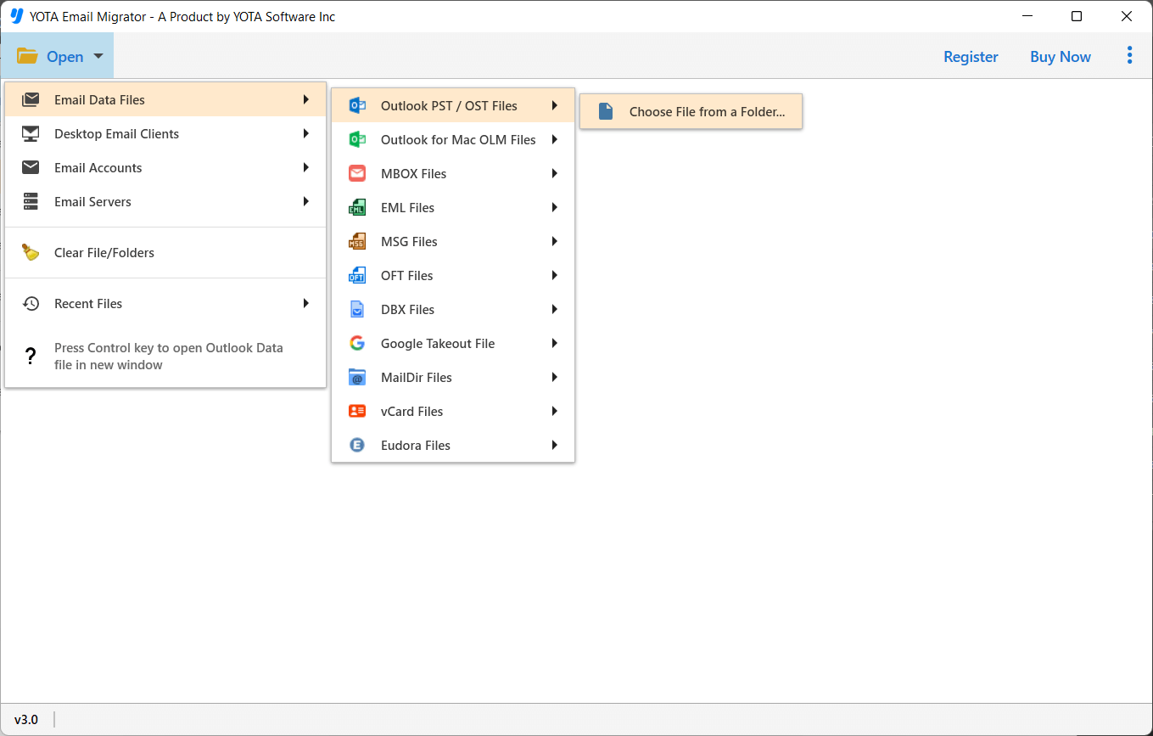Click the v3.0 version label
Screen dimensions: 1153x736
tap(26, 719)
